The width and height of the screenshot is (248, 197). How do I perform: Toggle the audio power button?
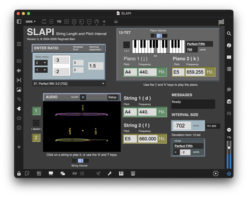click(229, 174)
